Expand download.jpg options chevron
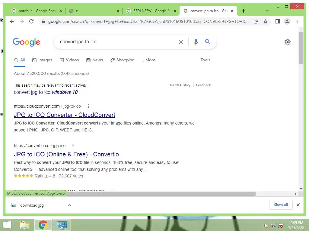The image size is (309, 231). pos(70,205)
